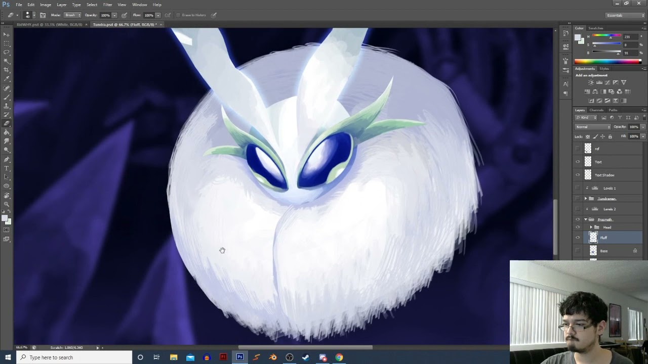Select the Eraser tool in toolbox

coord(7,123)
